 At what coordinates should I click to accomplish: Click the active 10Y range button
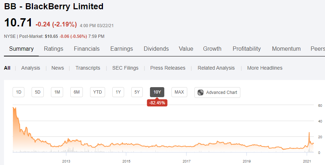tap(157, 92)
